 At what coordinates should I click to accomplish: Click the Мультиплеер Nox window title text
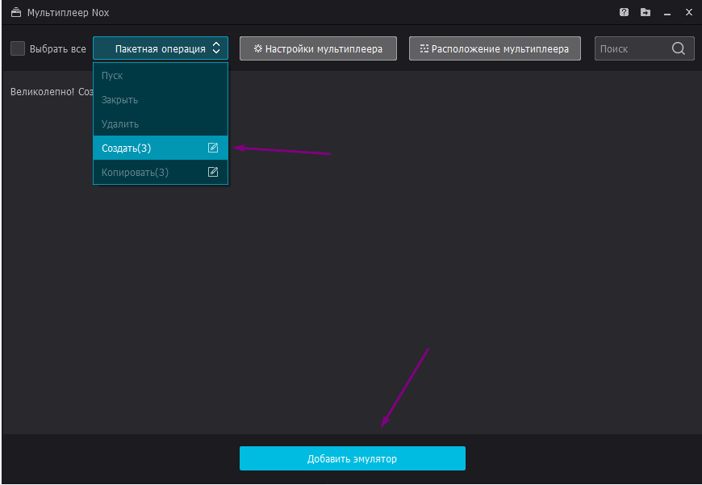point(68,12)
